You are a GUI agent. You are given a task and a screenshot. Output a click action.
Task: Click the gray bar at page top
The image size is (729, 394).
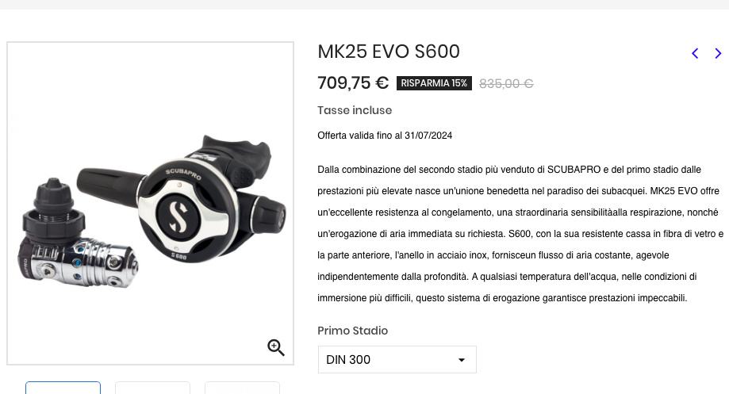pyautogui.click(x=365, y=5)
